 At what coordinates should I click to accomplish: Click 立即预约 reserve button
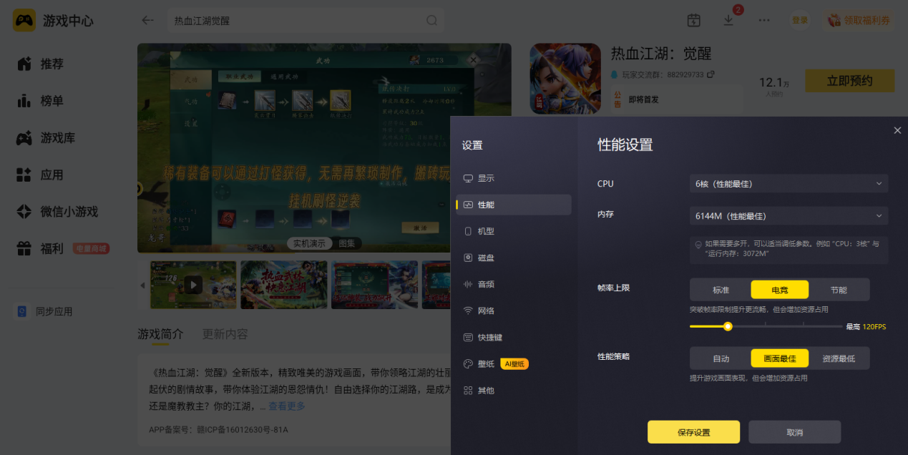(x=849, y=81)
